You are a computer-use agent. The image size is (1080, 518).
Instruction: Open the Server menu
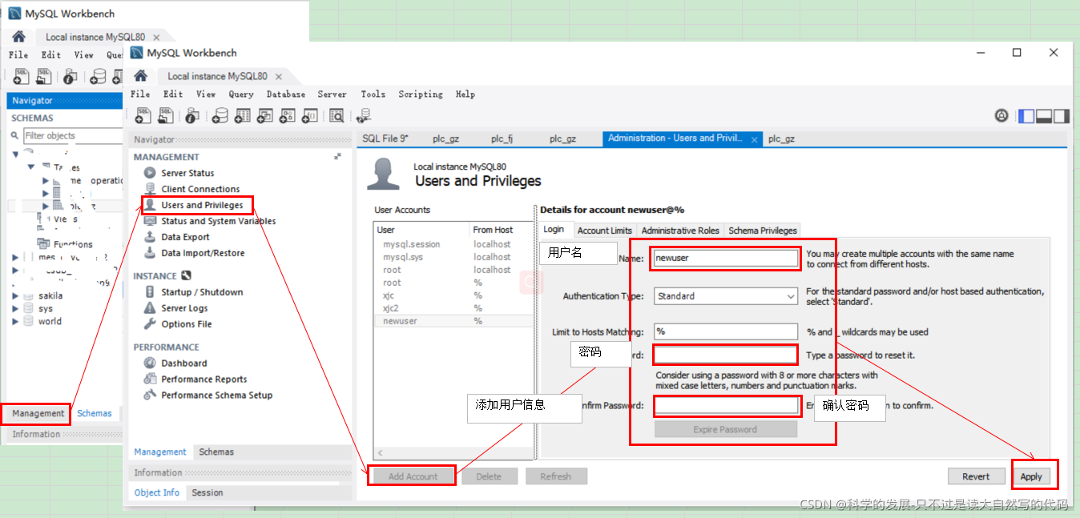(x=332, y=94)
